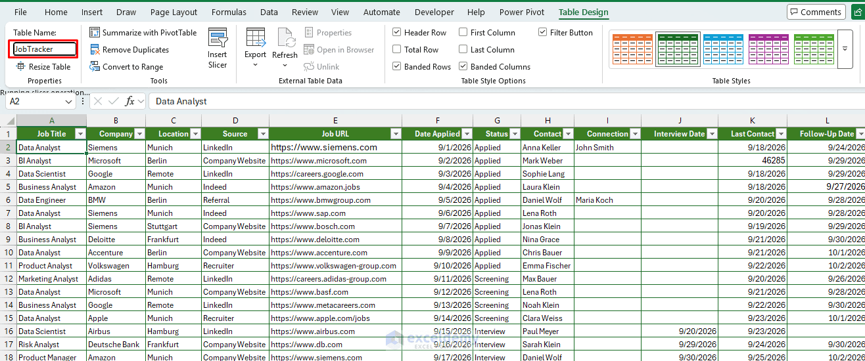Select the purple table style
Viewport: 865px width, 361px height.
coord(768,49)
